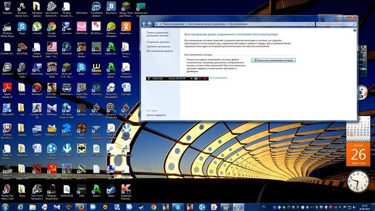Launch Minecraft 1.7.4 shortcut
The height and width of the screenshot is (211, 375).
tap(66, 70)
